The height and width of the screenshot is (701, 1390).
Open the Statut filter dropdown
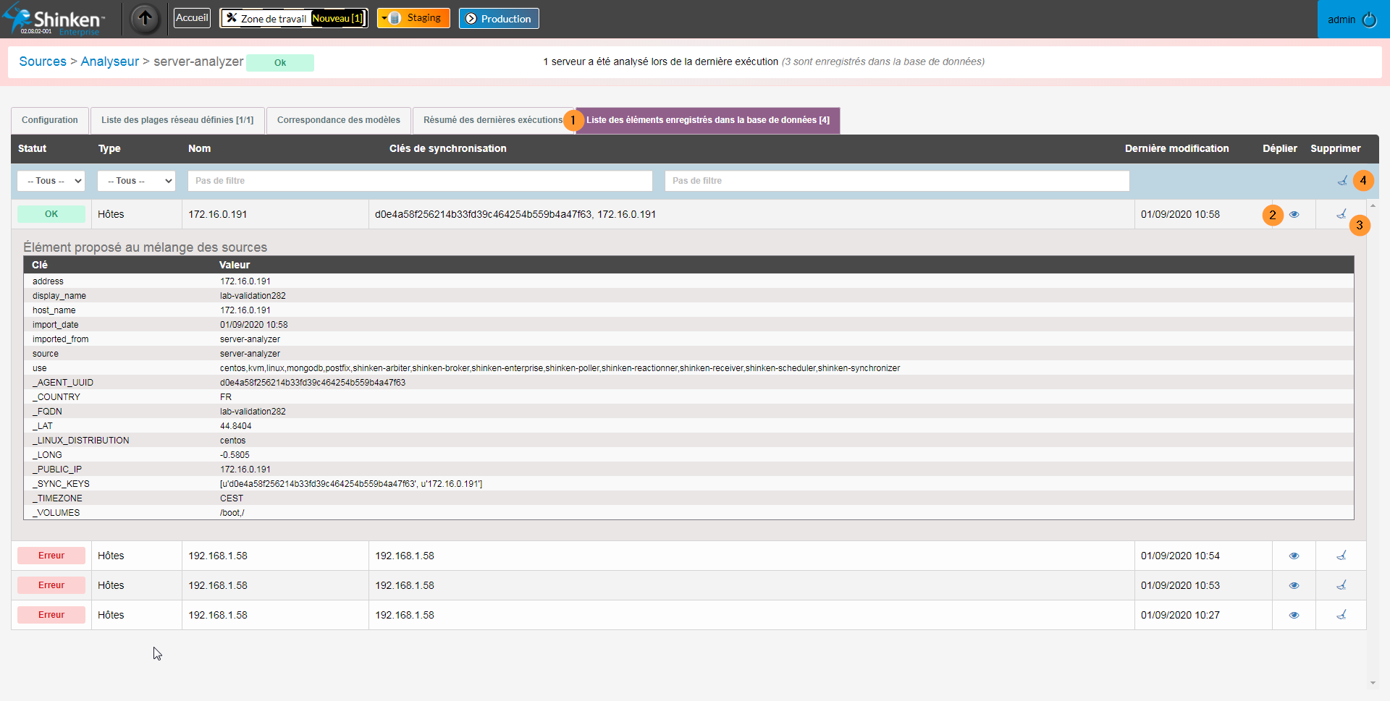(51, 181)
